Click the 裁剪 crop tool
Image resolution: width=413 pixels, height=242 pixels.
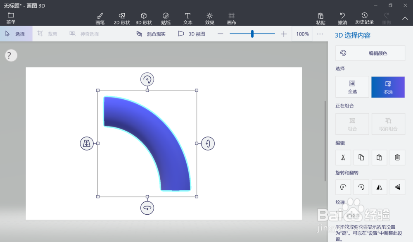[x=47, y=34]
